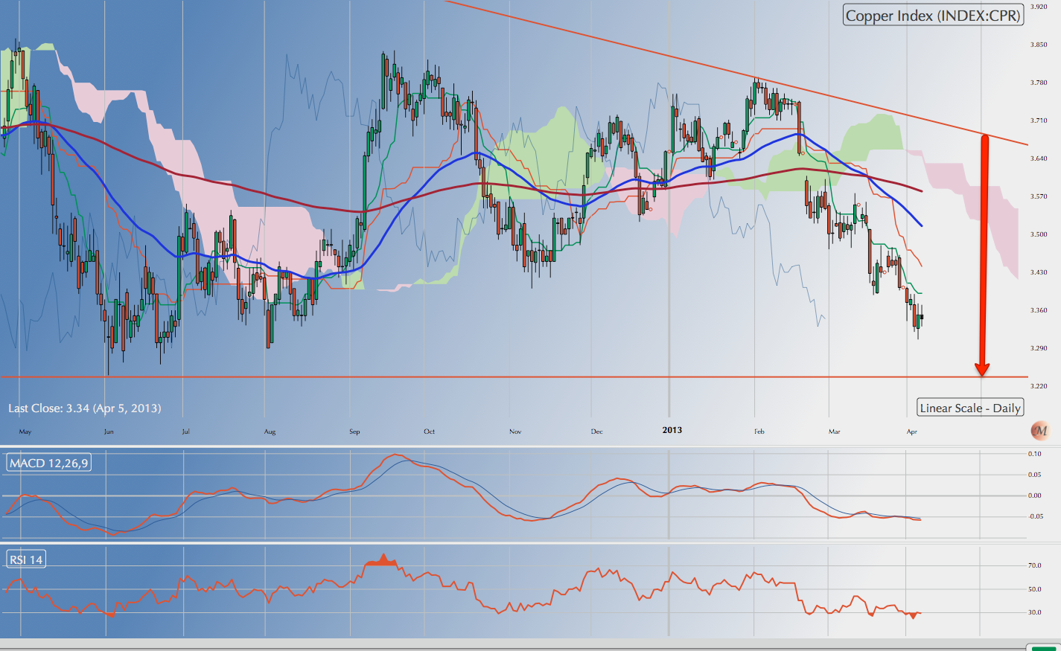Image resolution: width=1061 pixels, height=651 pixels.
Task: Click the 3.500 price axis value
Action: (x=1039, y=234)
